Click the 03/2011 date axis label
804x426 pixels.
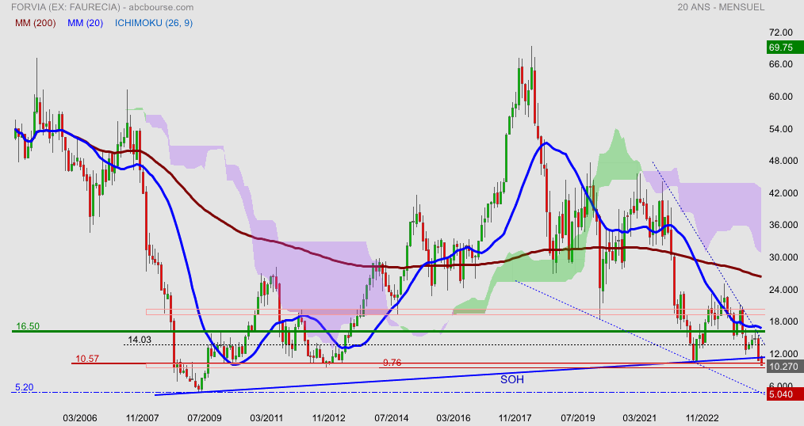(266, 418)
